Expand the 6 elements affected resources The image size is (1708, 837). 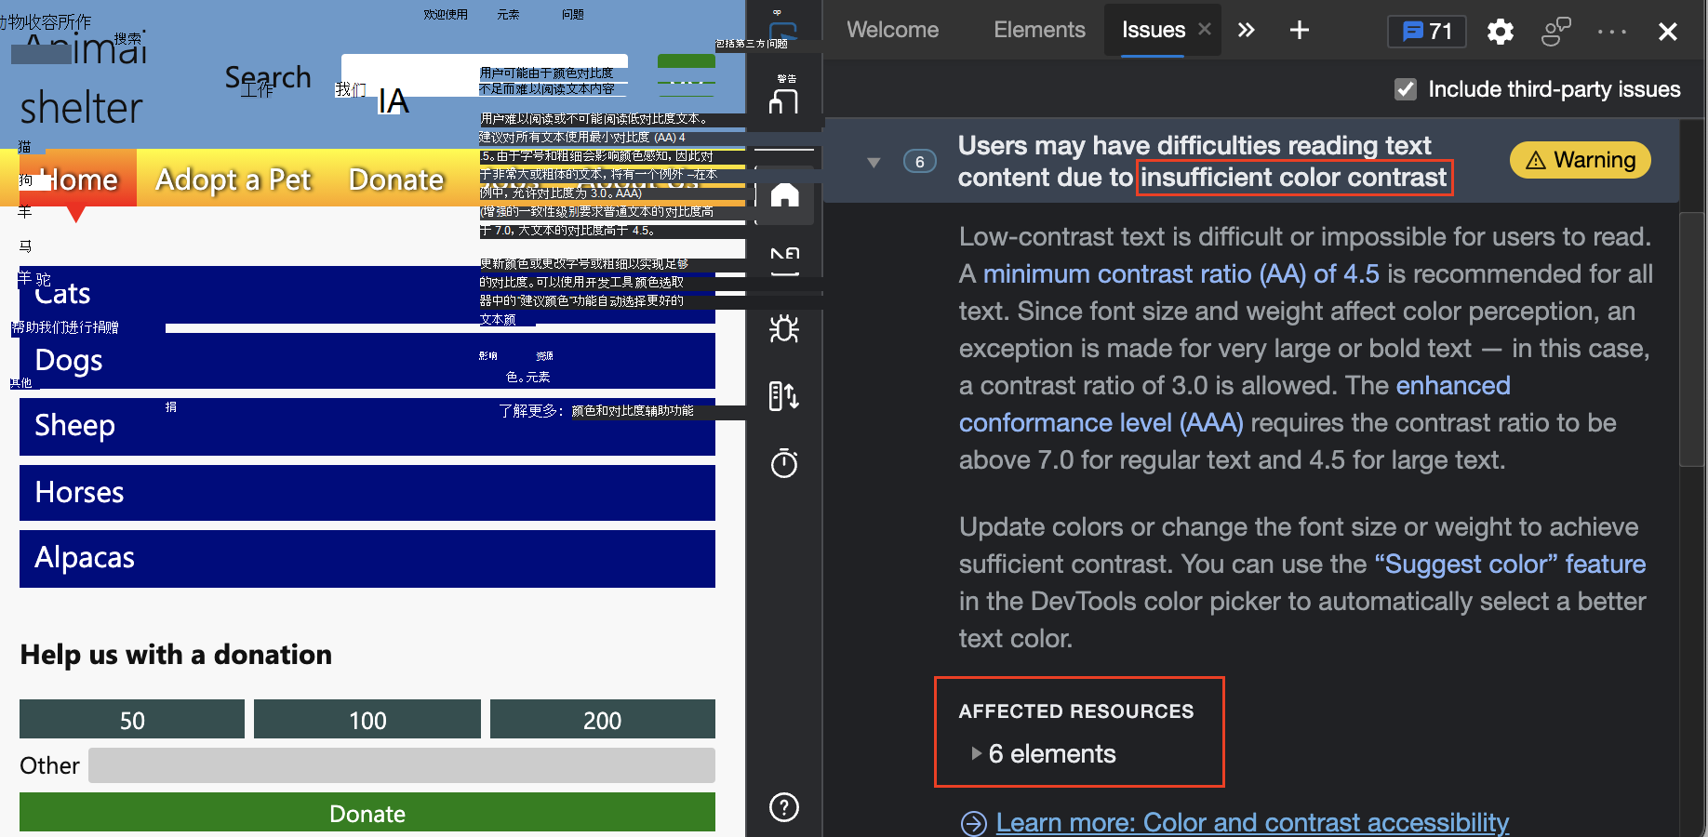[1043, 753]
